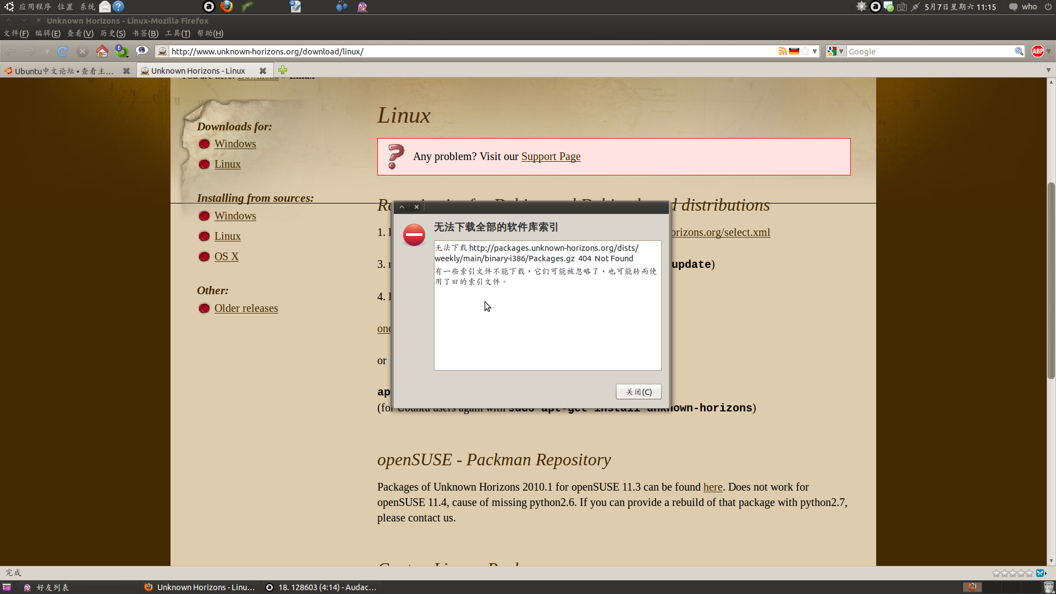This screenshot has height=594, width=1056.
Task: Click inside the Google search field
Action: tap(930, 51)
